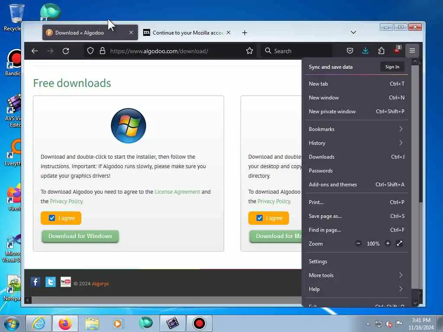The height and width of the screenshot is (332, 443).
Task: Open the Save to Pocket icon
Action: point(350,51)
